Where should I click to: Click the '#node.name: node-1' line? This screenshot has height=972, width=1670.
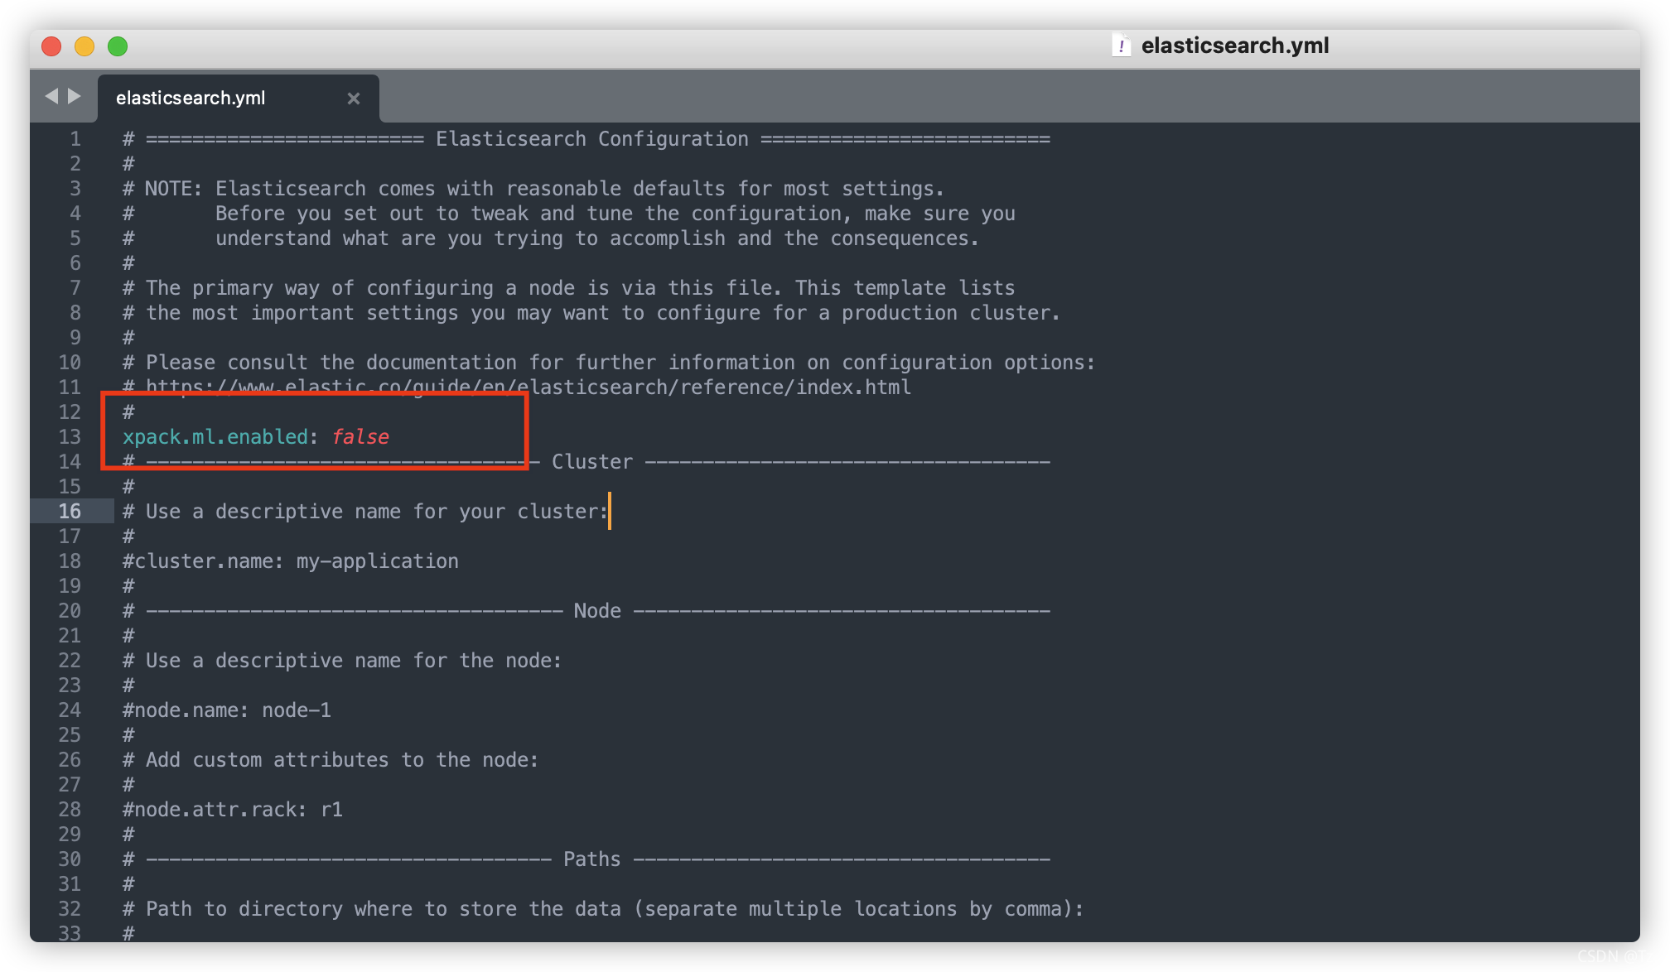(227, 710)
